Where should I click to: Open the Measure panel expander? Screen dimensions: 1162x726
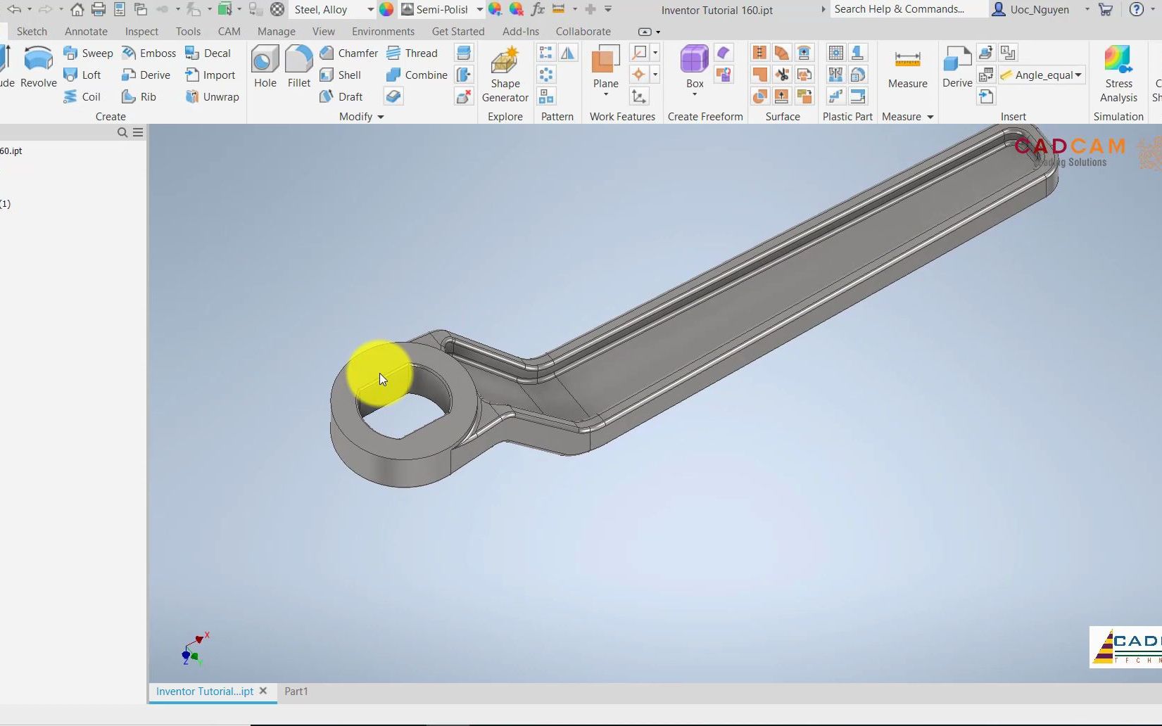coord(929,117)
